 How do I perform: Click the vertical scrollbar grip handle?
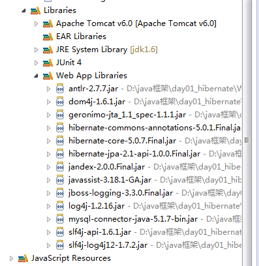coord(247,140)
